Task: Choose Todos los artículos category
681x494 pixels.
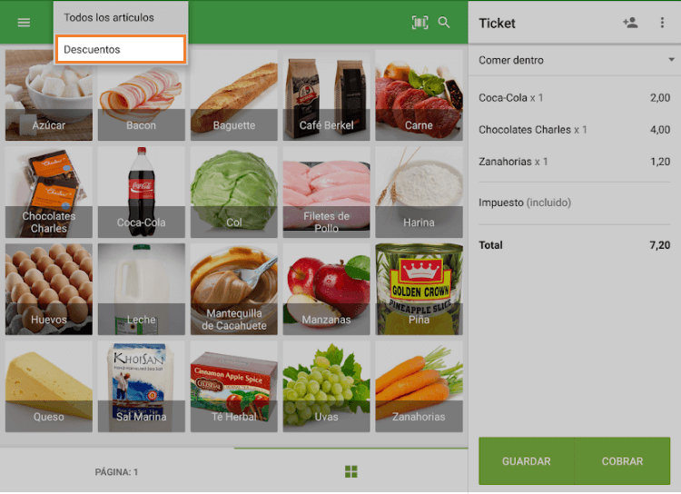Action: pos(121,17)
